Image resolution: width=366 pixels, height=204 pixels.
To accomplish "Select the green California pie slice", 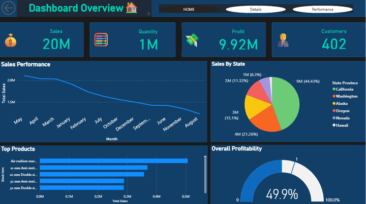I will click(287, 102).
